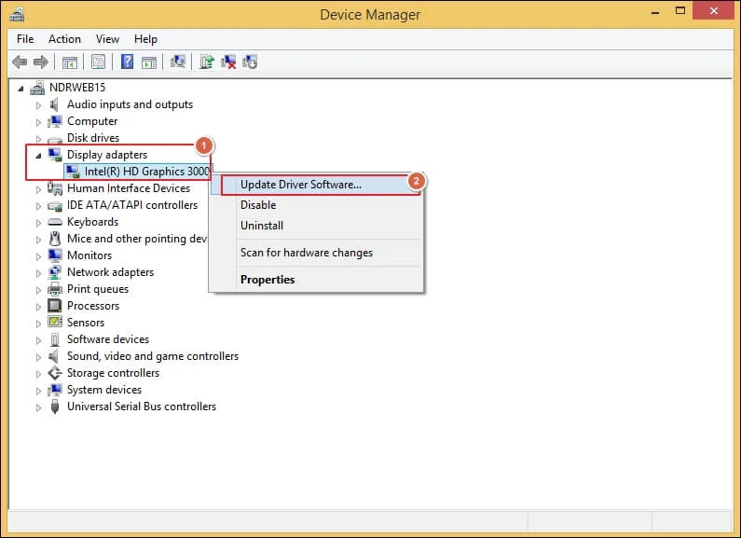Click the Sensors category icon
741x538 pixels.
tap(55, 323)
